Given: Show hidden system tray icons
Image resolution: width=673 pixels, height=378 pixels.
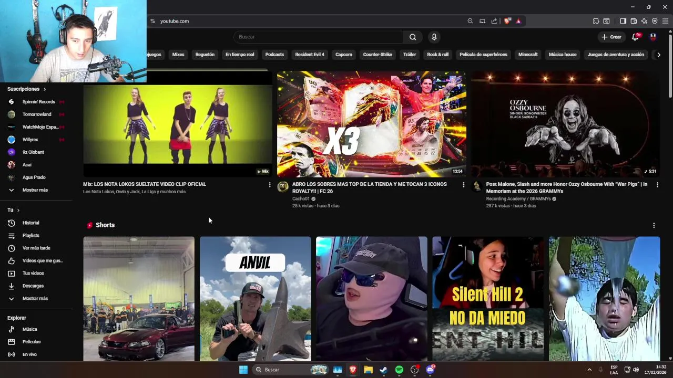Looking at the screenshot, I should pos(589,370).
